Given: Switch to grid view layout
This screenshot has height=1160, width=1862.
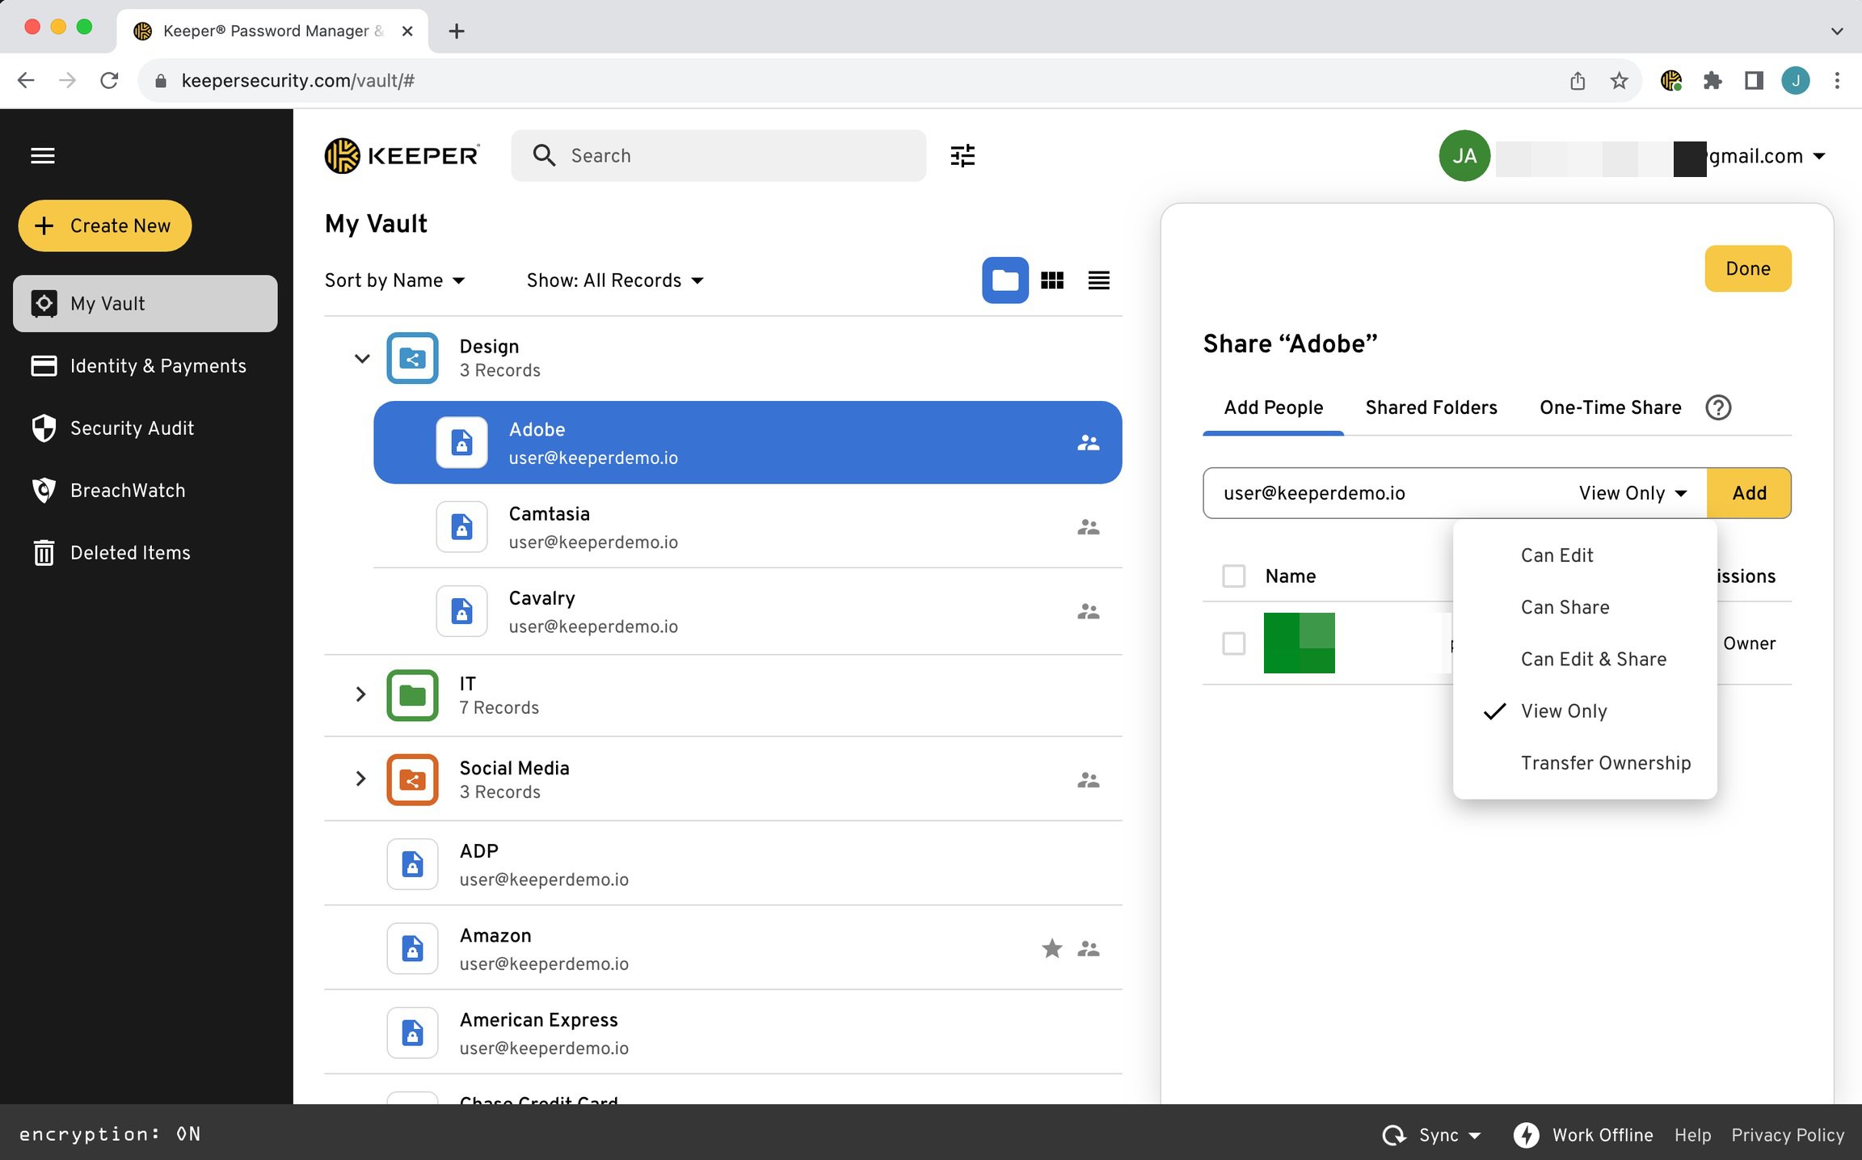Looking at the screenshot, I should pyautogui.click(x=1051, y=281).
